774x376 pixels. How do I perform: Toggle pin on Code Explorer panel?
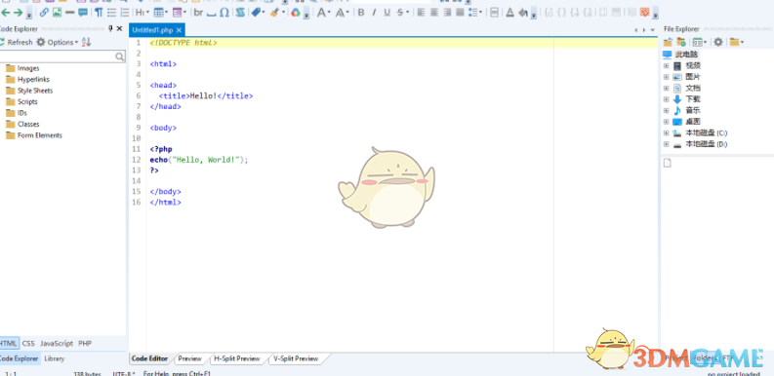tap(110, 29)
